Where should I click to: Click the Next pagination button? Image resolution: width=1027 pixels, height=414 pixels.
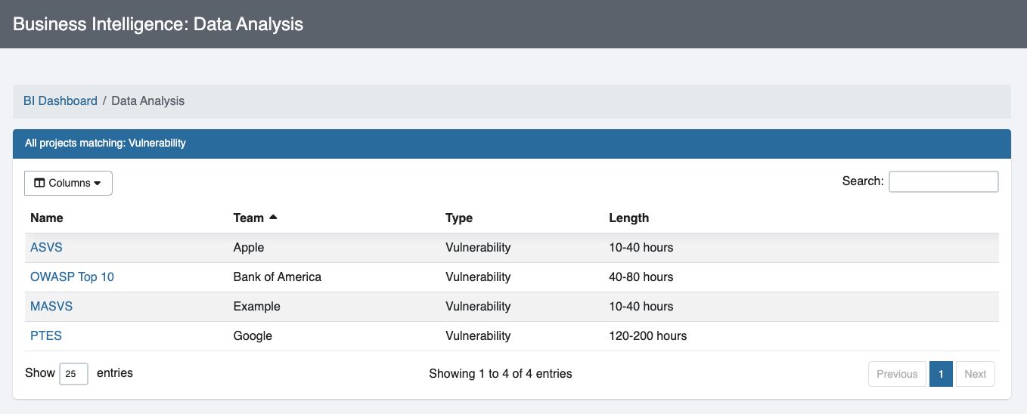pyautogui.click(x=975, y=374)
